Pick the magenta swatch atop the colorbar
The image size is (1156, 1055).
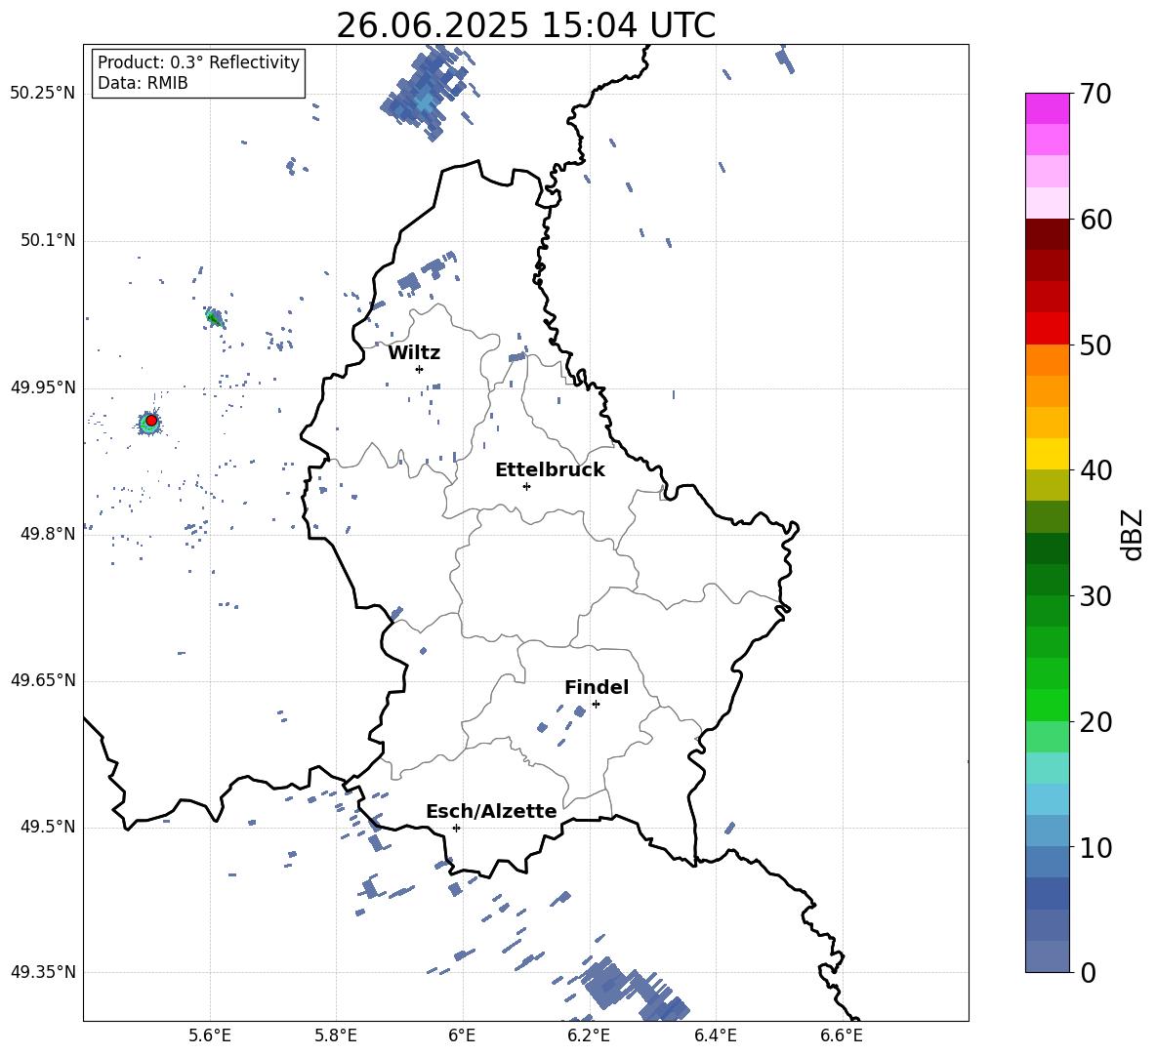tap(1047, 109)
